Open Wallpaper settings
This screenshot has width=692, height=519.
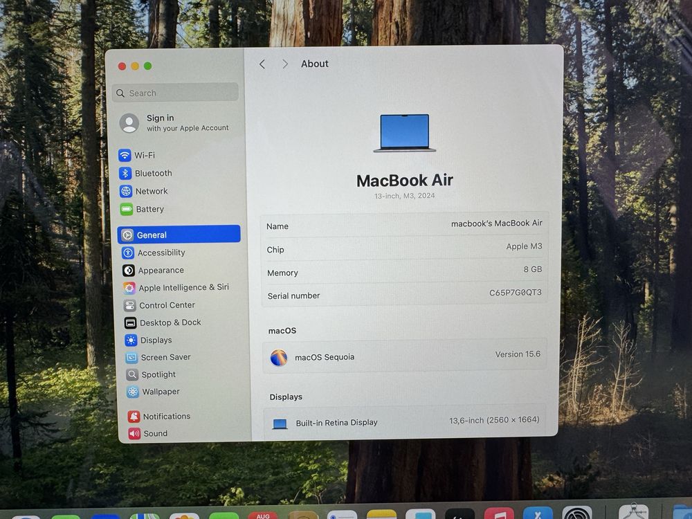pos(153,392)
